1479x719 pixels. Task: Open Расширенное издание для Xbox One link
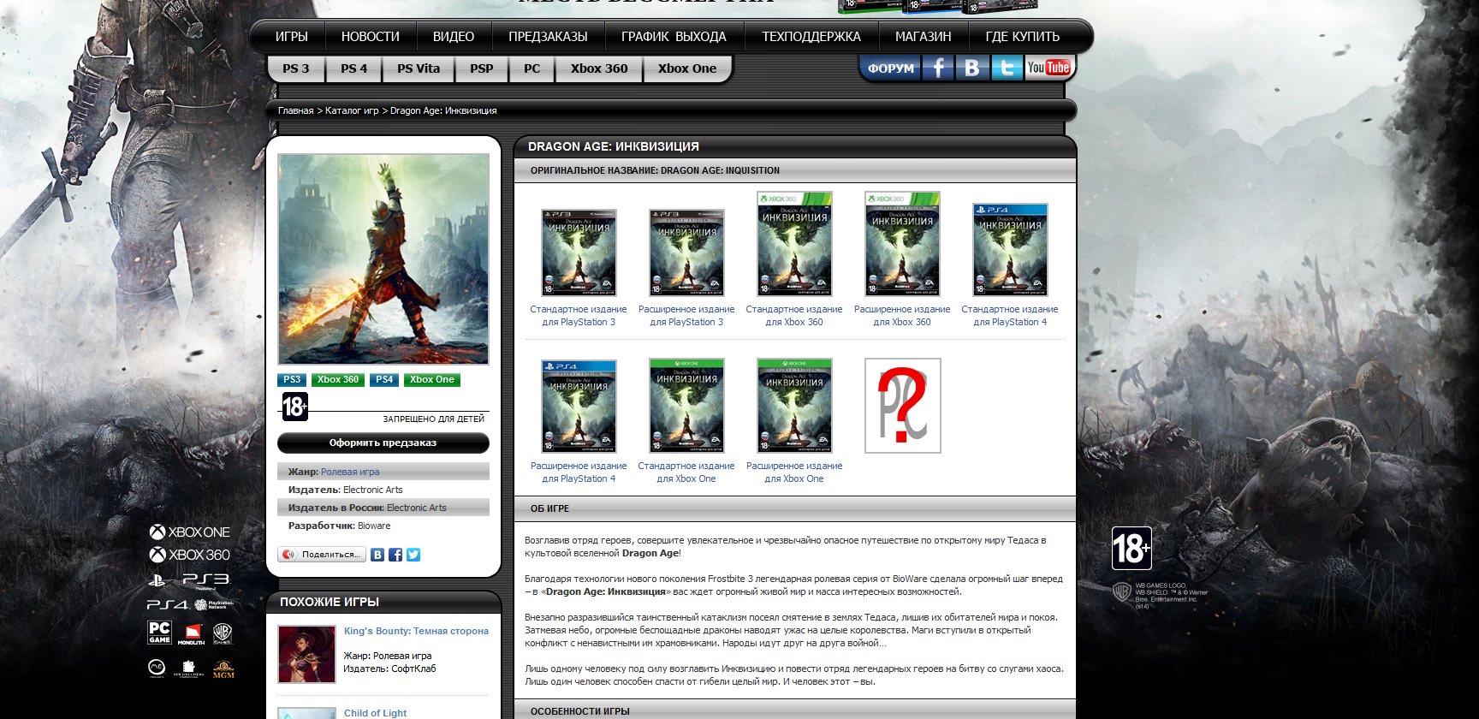point(794,472)
